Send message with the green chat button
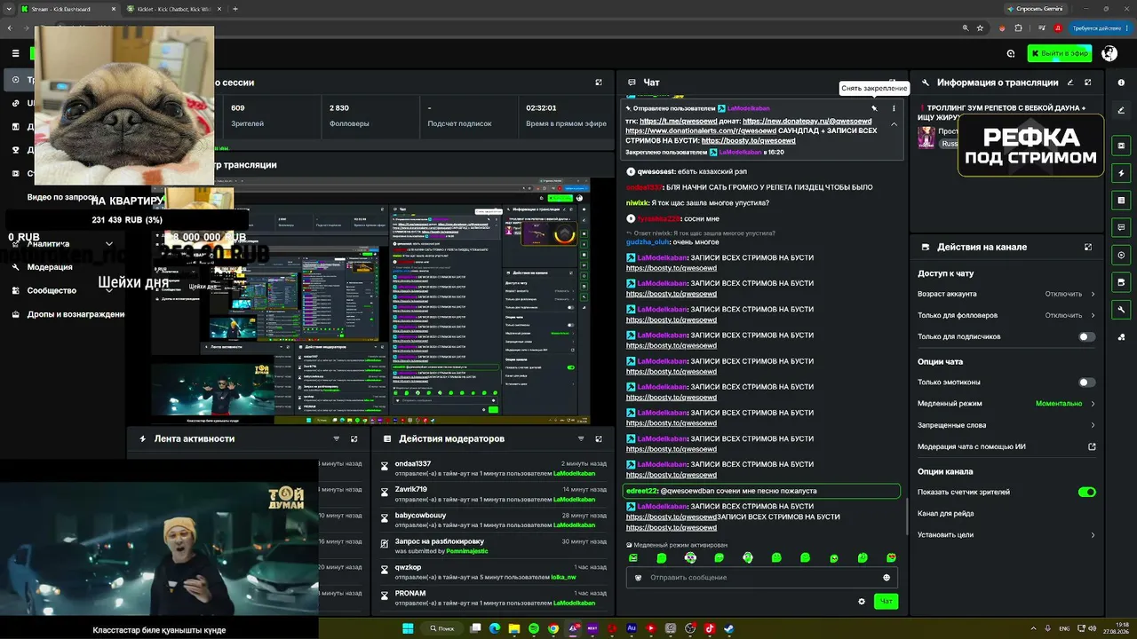Screen dimensions: 1137x639 [886, 602]
